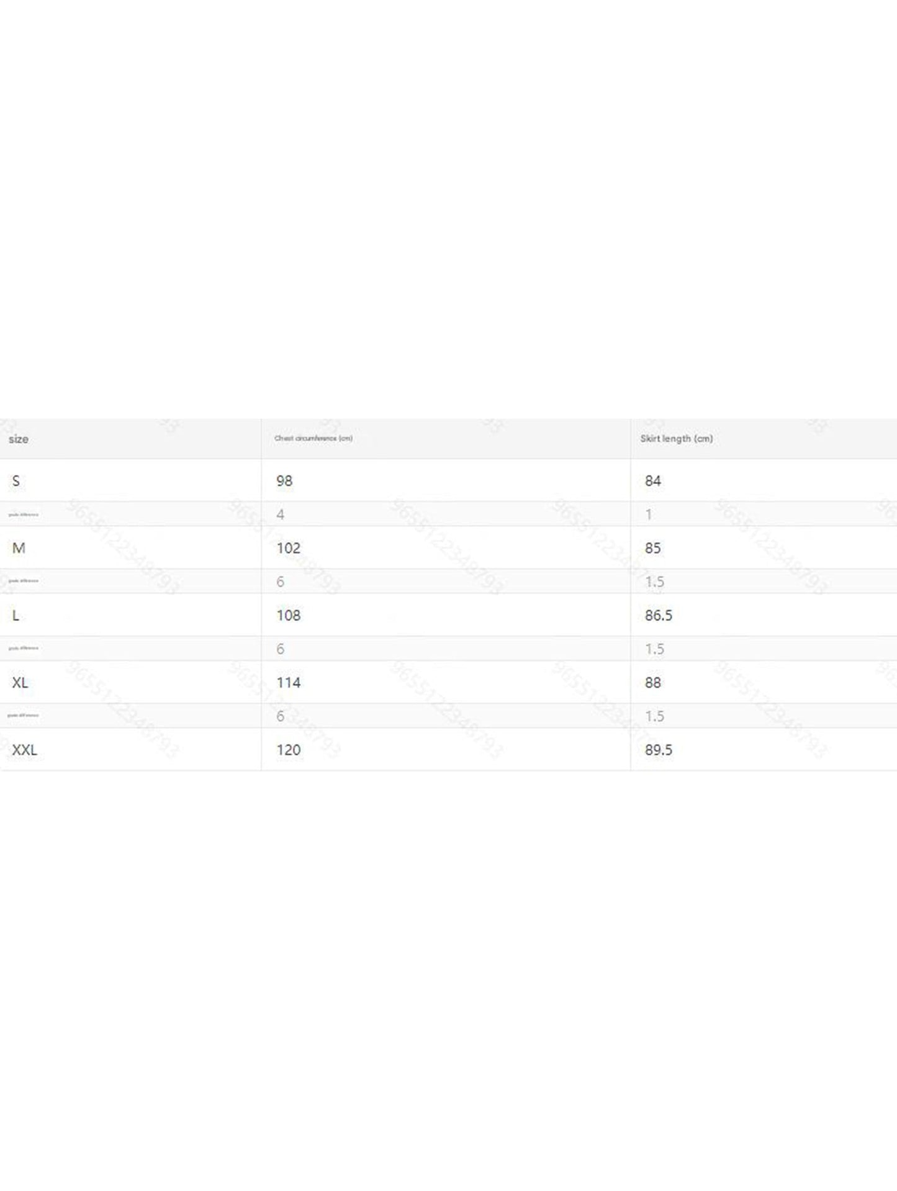Select the M size cell
Viewport: 897px width, 1191px height.
[19, 548]
